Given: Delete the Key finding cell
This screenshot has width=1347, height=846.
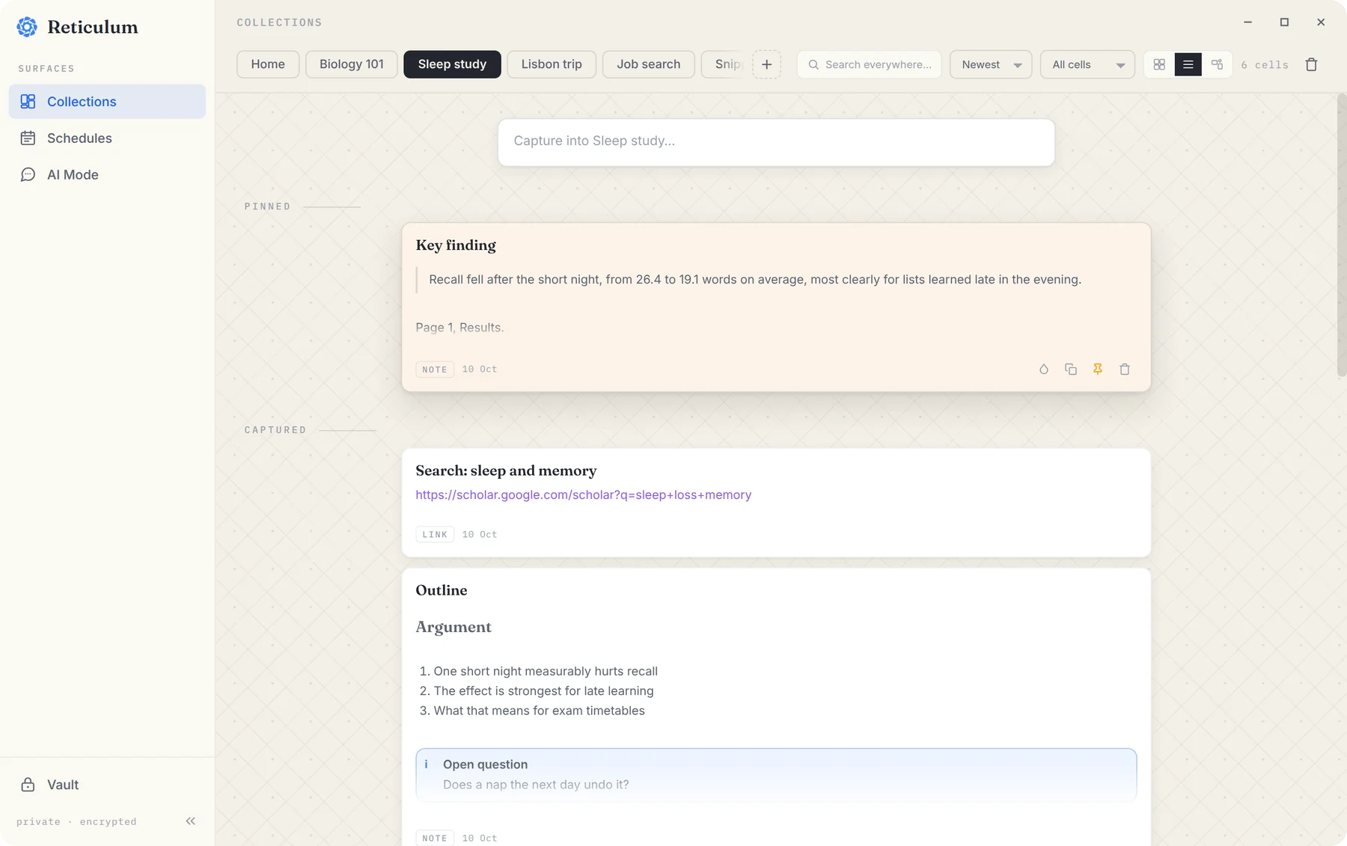Looking at the screenshot, I should point(1125,370).
